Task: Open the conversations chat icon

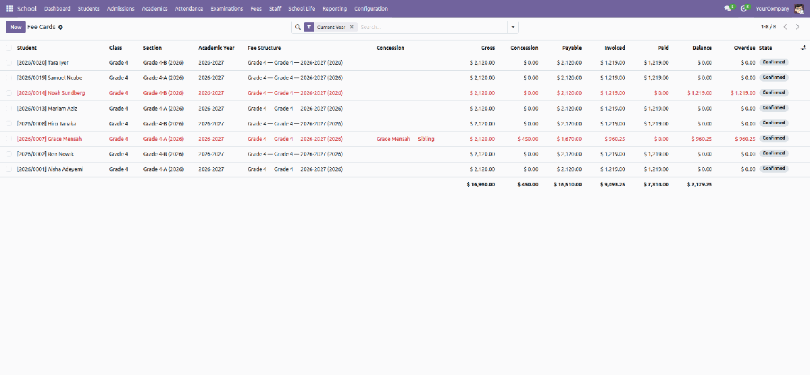Action: [x=729, y=8]
